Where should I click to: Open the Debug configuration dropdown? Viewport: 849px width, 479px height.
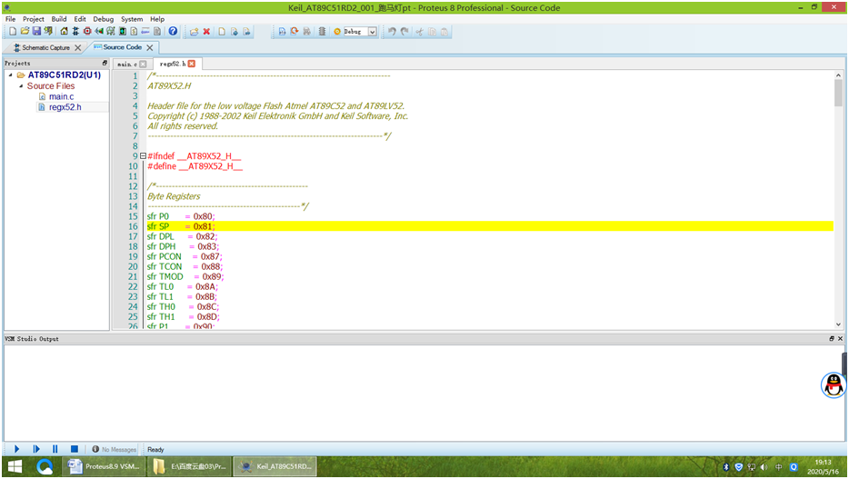point(372,32)
